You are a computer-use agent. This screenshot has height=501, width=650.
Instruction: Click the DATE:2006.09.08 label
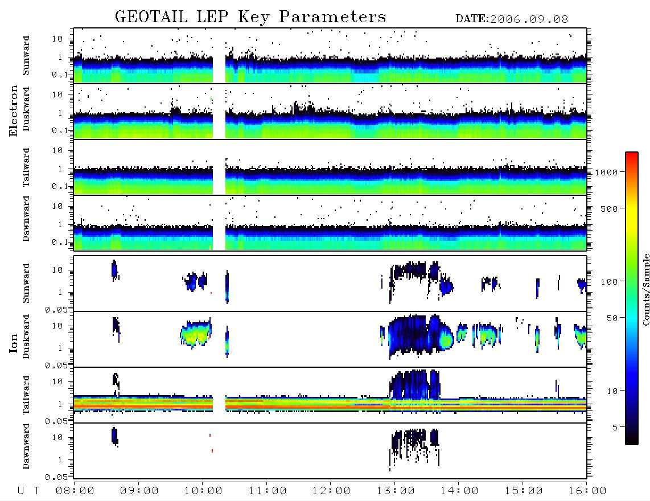click(512, 19)
